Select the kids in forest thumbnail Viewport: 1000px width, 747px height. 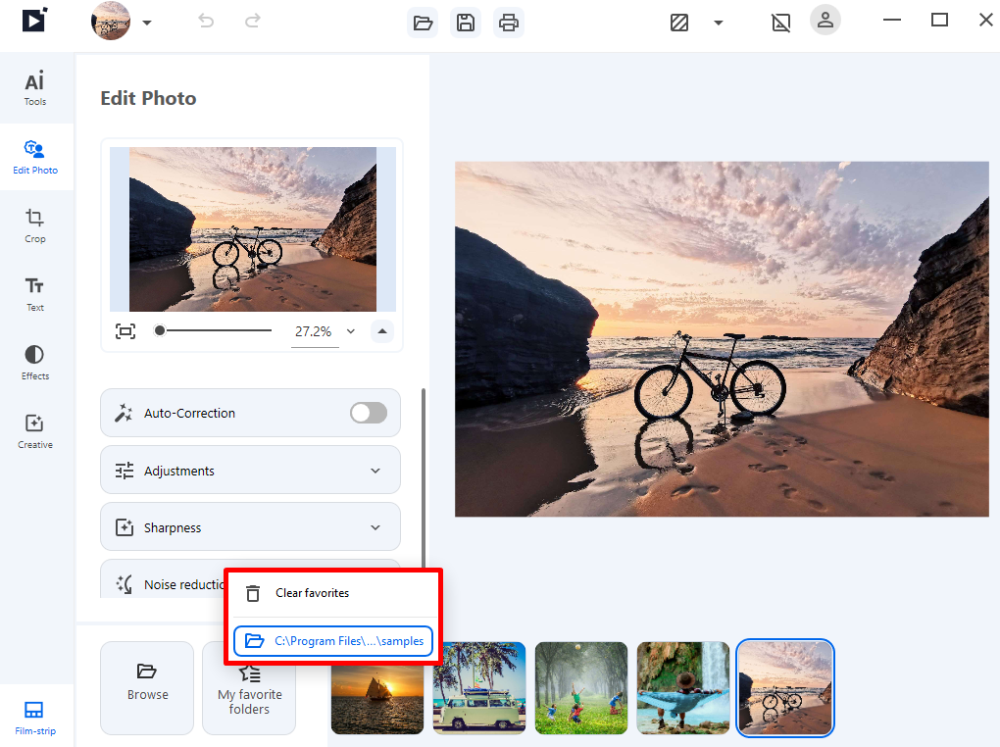(x=581, y=687)
